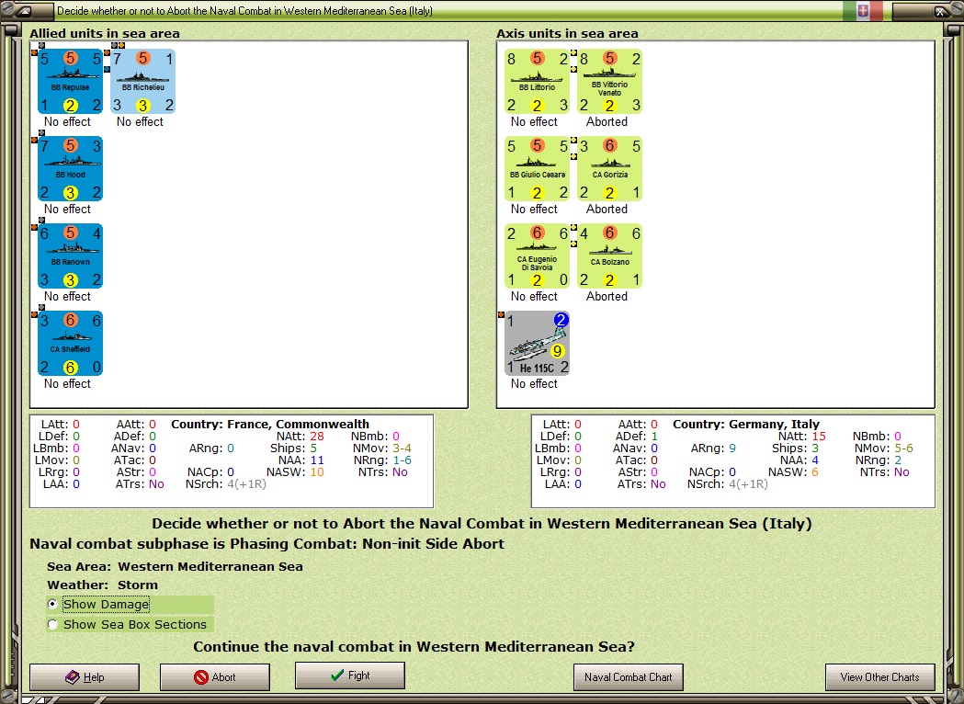Click 'Sea Area: Western Mediterranean Sea' line
Screen dimensions: 964x704
[175, 566]
